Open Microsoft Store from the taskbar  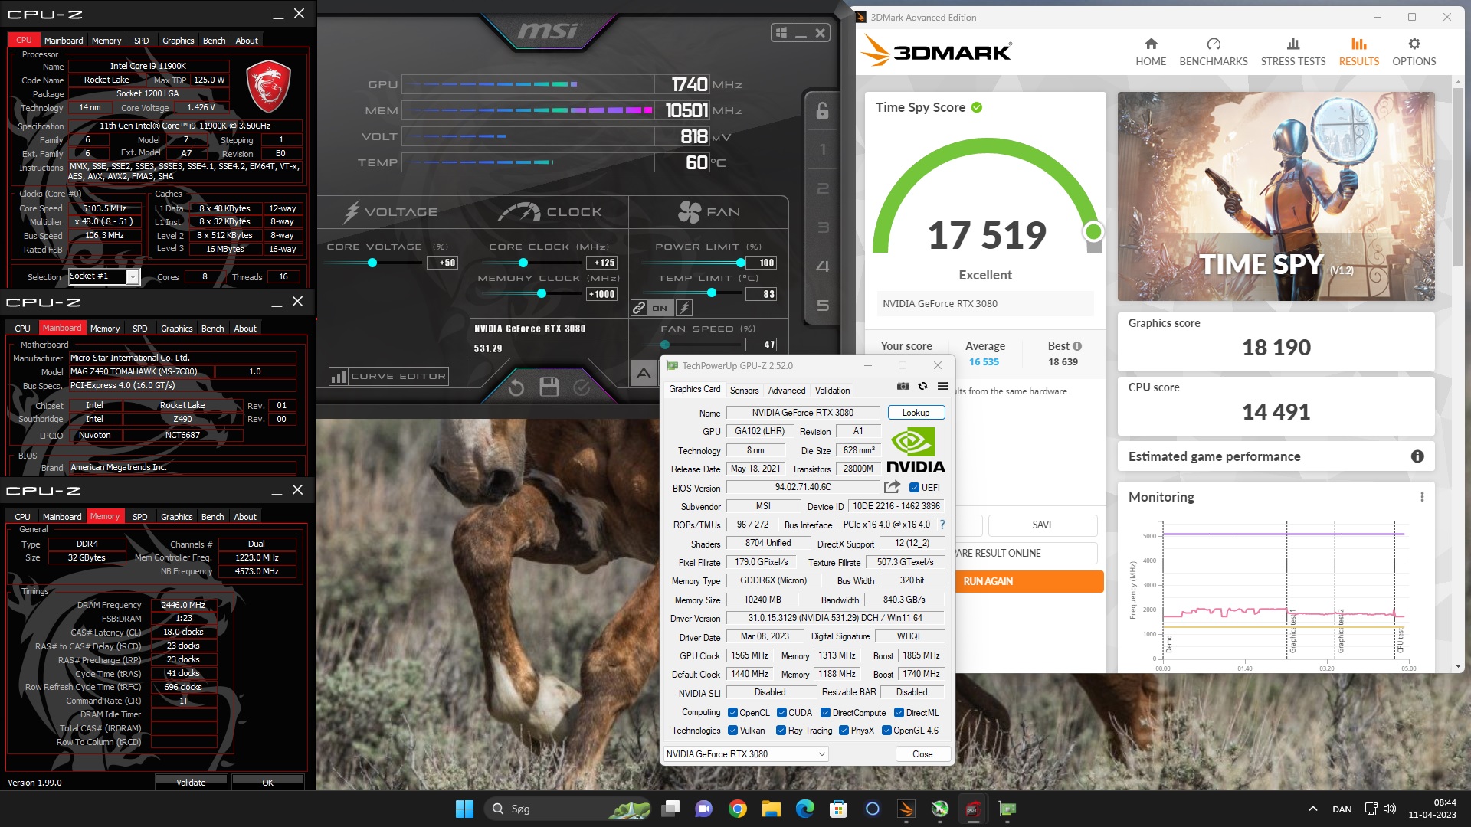coord(838,809)
